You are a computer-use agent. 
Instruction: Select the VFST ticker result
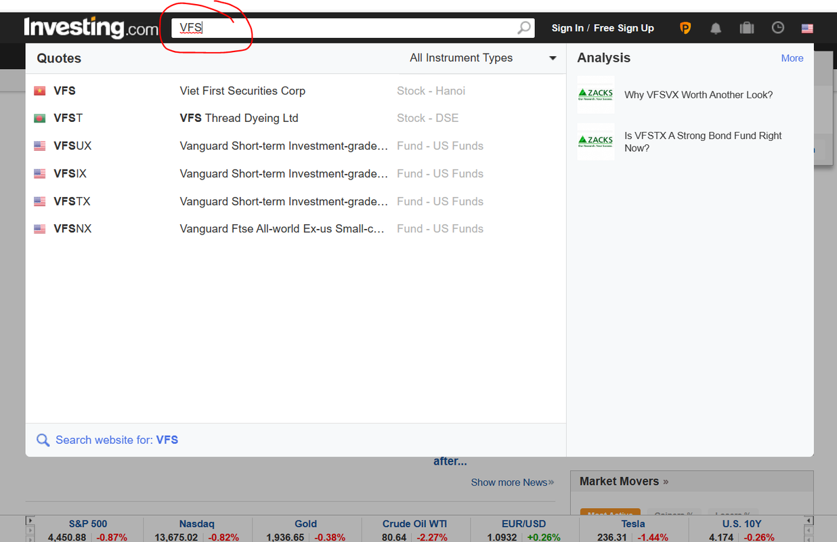68,118
